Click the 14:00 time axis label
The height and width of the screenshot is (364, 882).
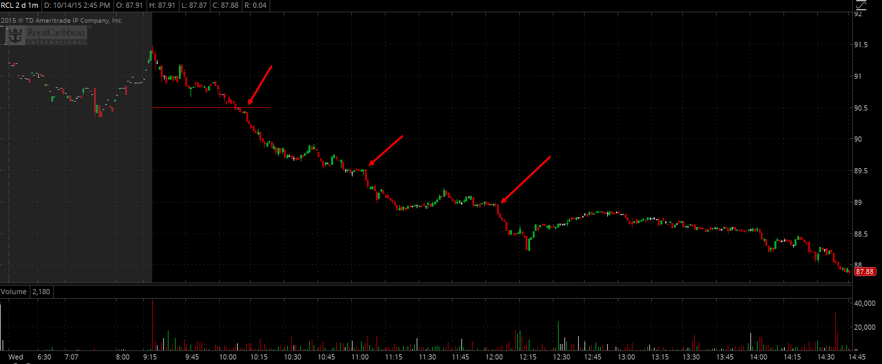click(759, 357)
